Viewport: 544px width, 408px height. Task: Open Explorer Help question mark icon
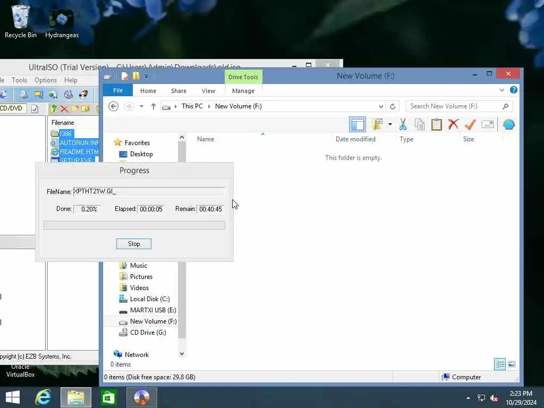click(514, 90)
